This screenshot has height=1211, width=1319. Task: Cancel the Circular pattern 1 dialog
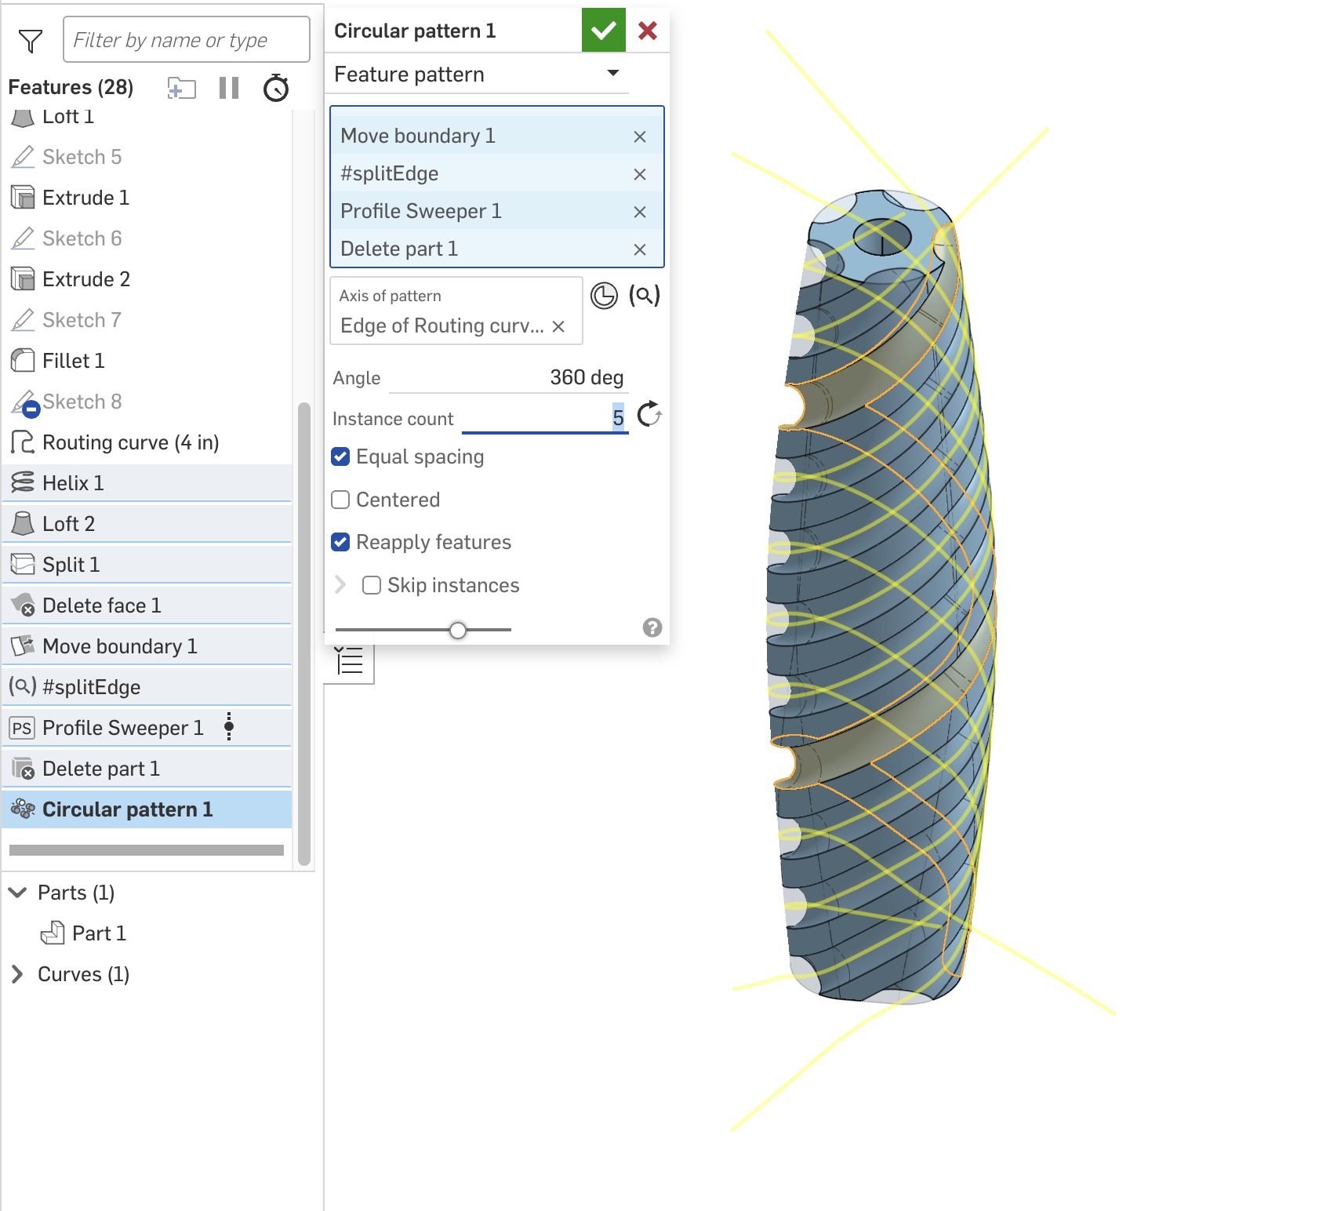coord(648,31)
